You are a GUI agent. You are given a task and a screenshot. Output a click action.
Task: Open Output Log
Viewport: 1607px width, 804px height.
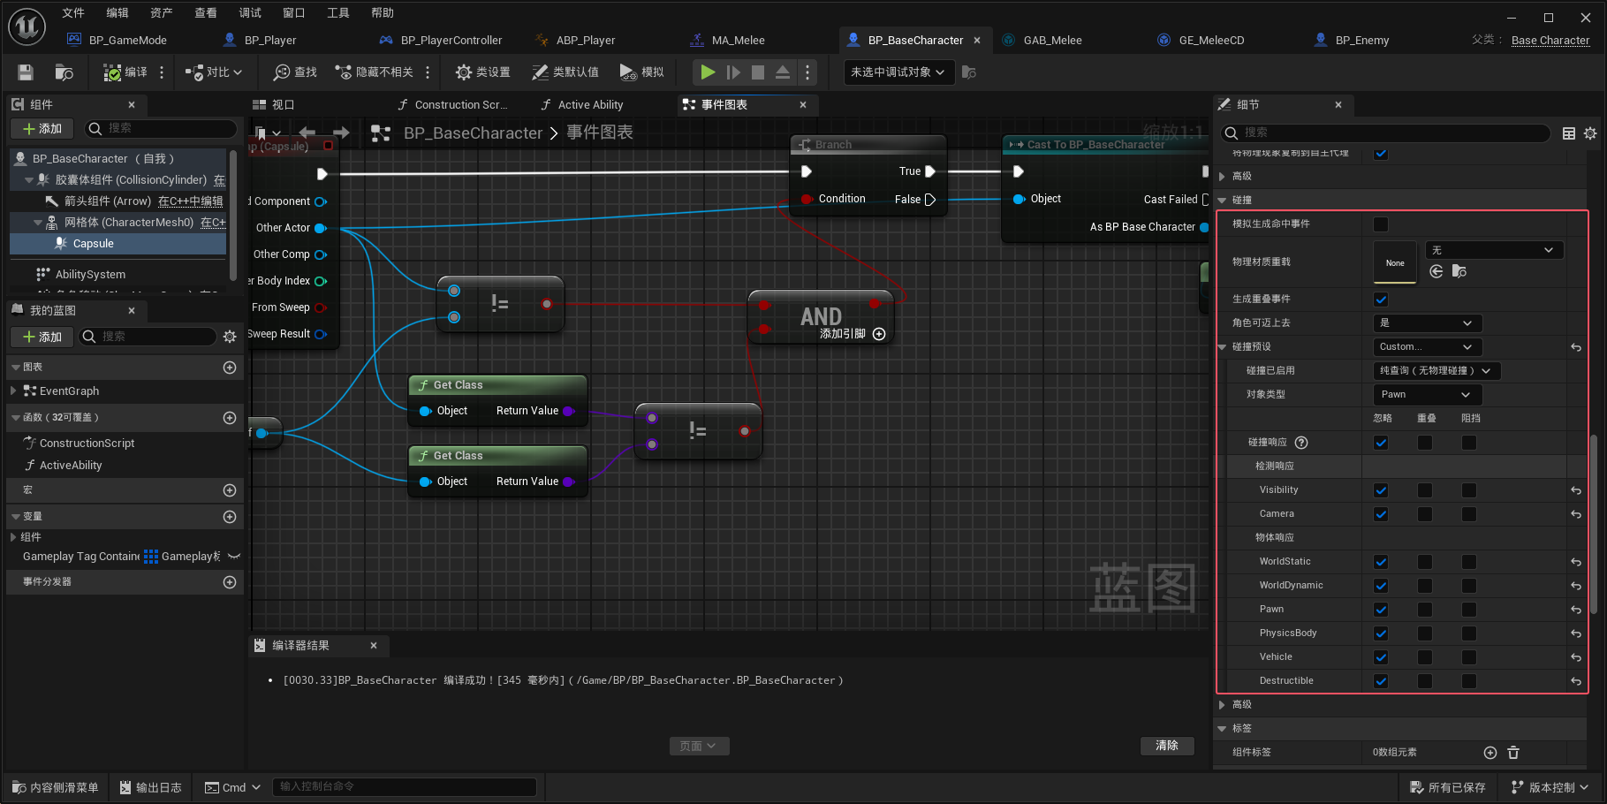(150, 787)
